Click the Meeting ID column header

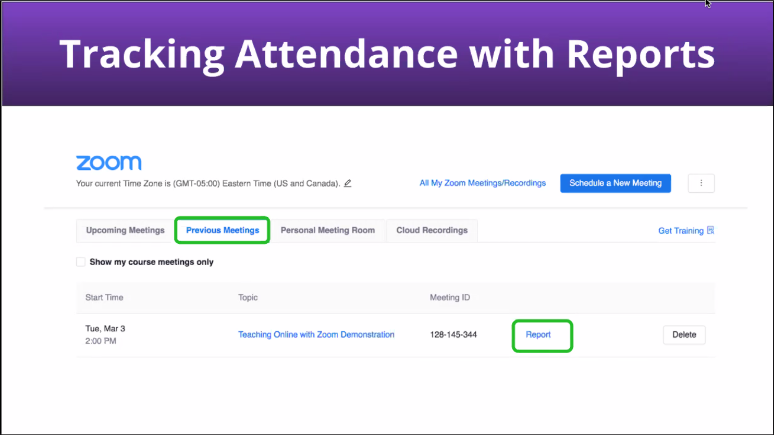(450, 297)
